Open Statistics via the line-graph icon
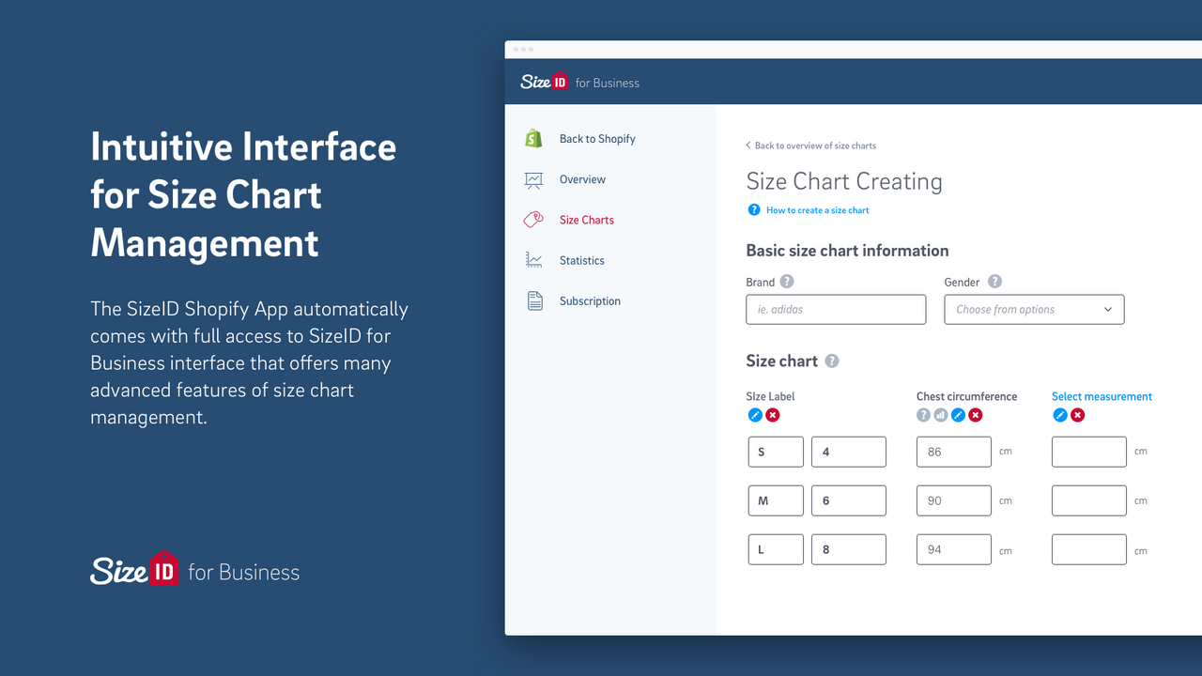The height and width of the screenshot is (676, 1202). click(x=533, y=260)
